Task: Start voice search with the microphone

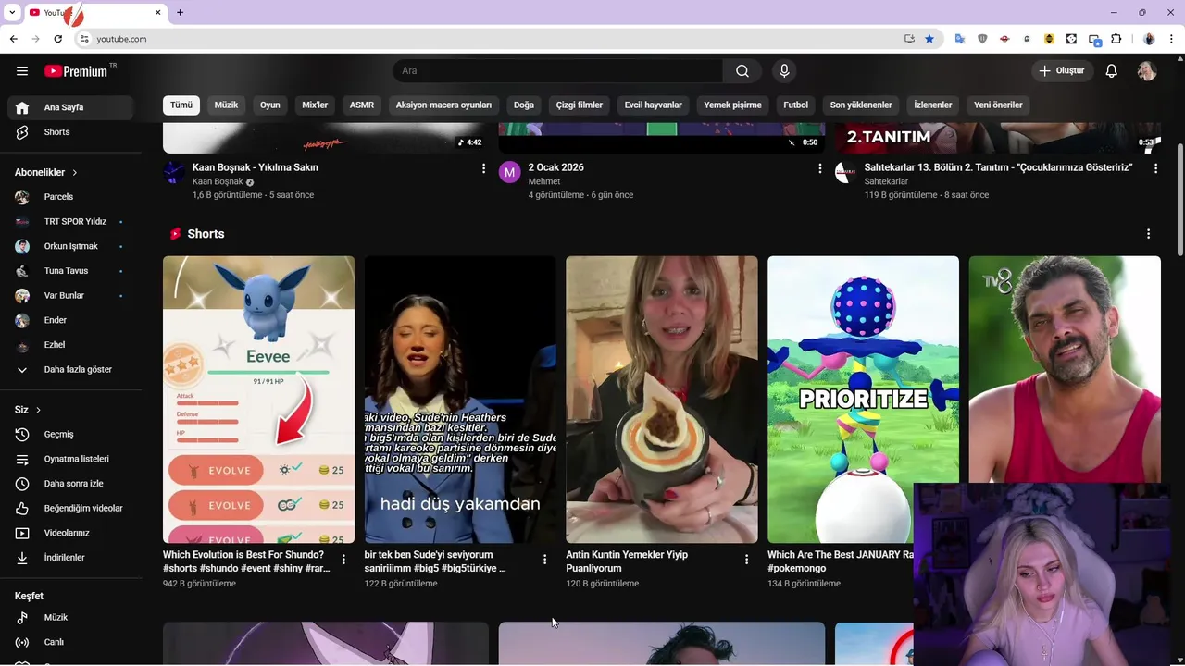Action: pyautogui.click(x=784, y=71)
